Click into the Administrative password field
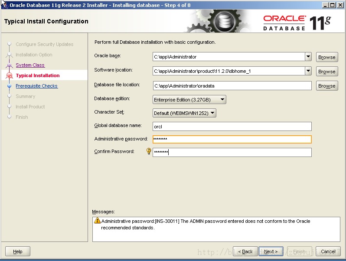 click(232, 139)
